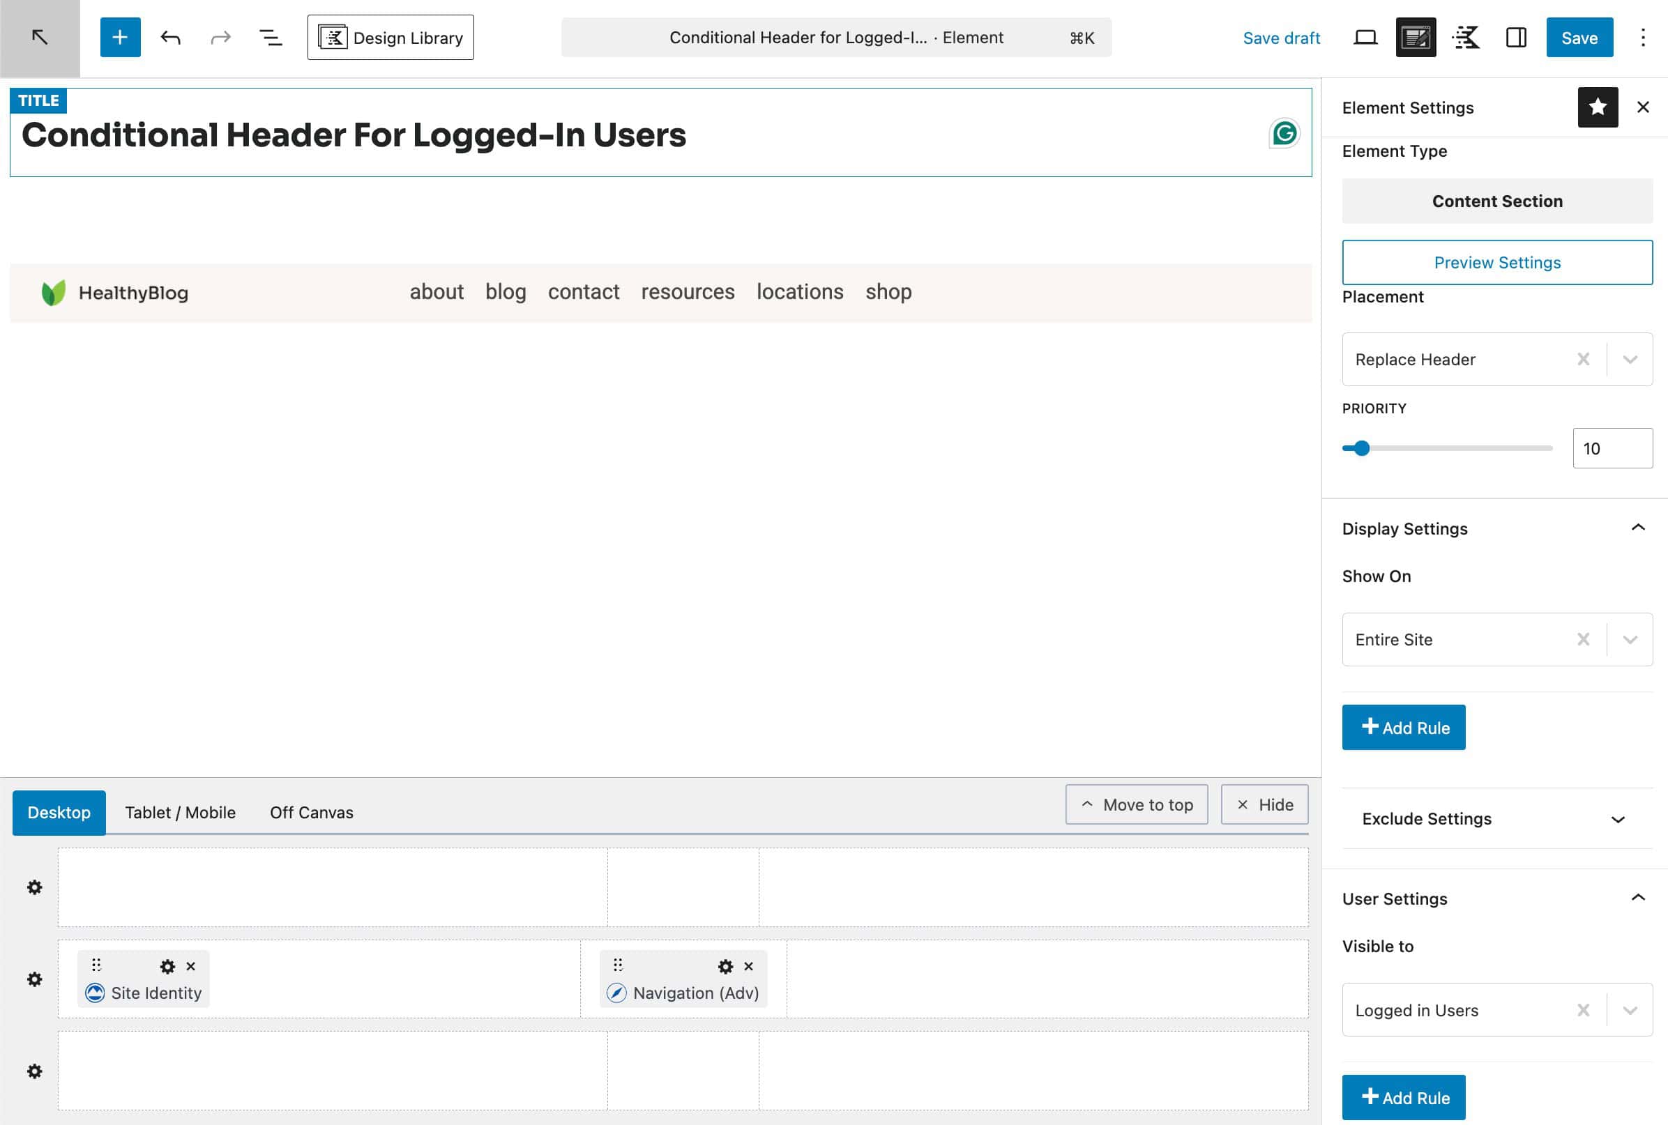
Task: Open the Replace Header placement dropdown
Action: (x=1629, y=360)
